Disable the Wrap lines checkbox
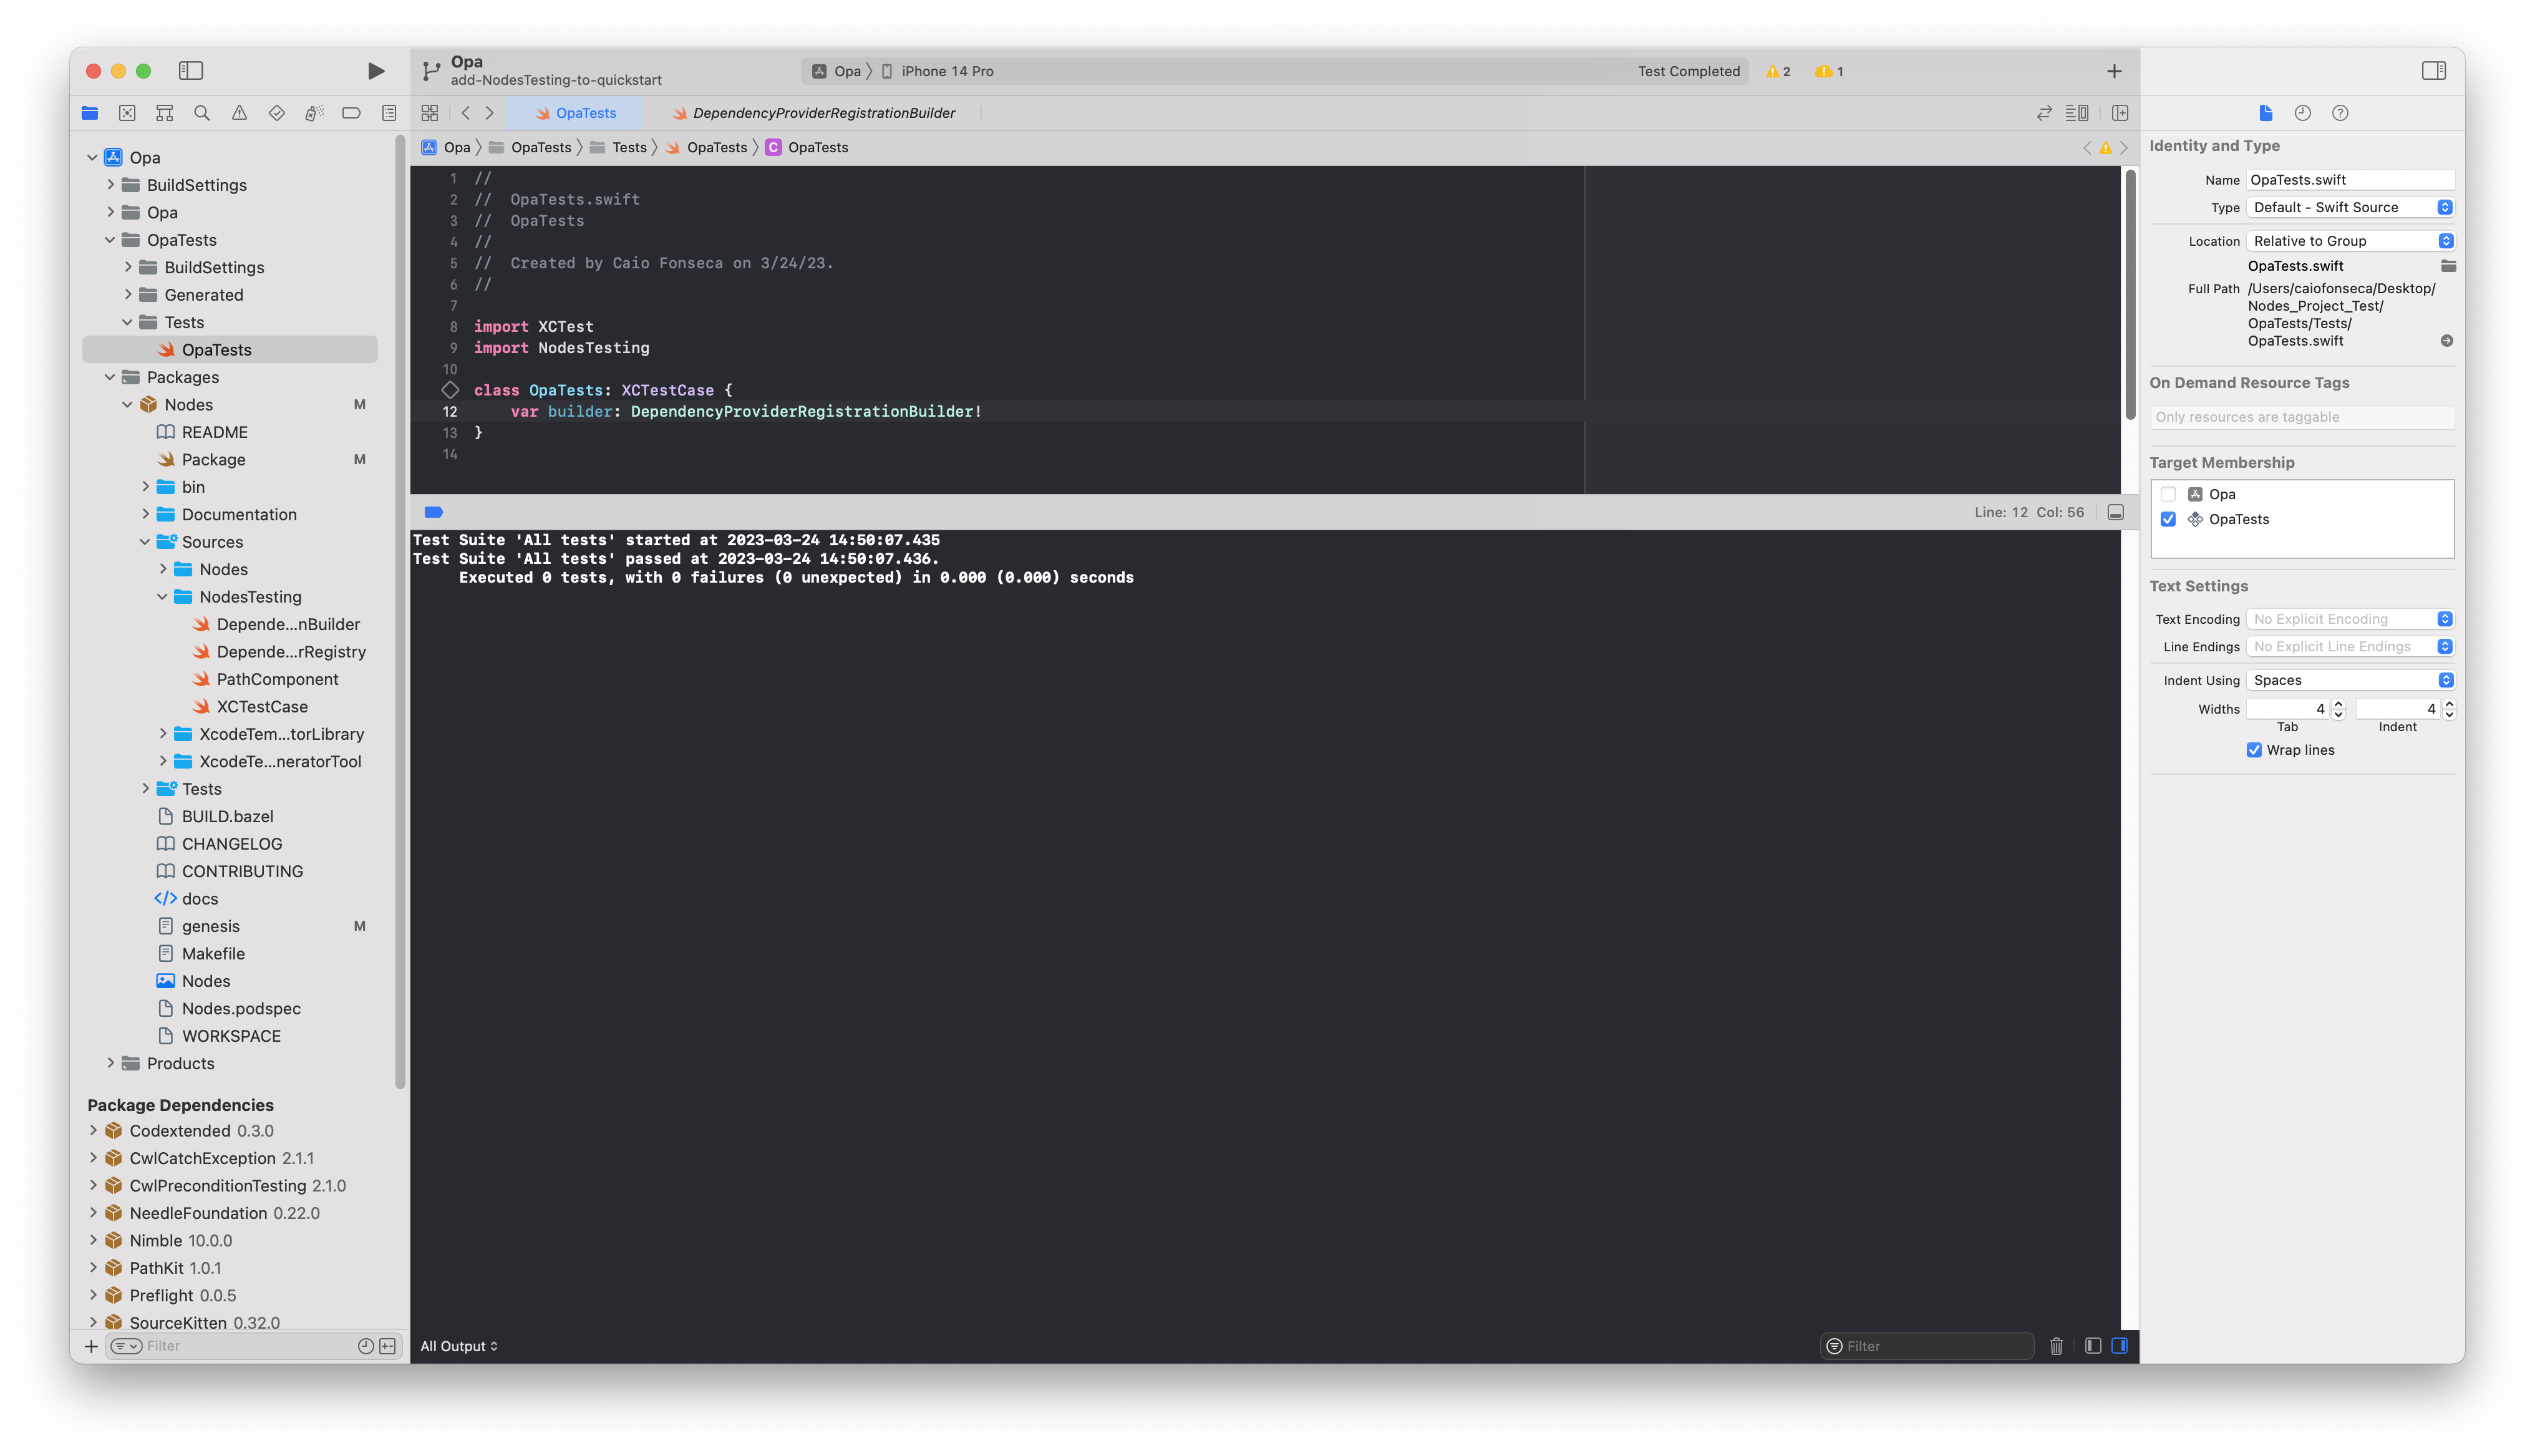 point(2254,750)
